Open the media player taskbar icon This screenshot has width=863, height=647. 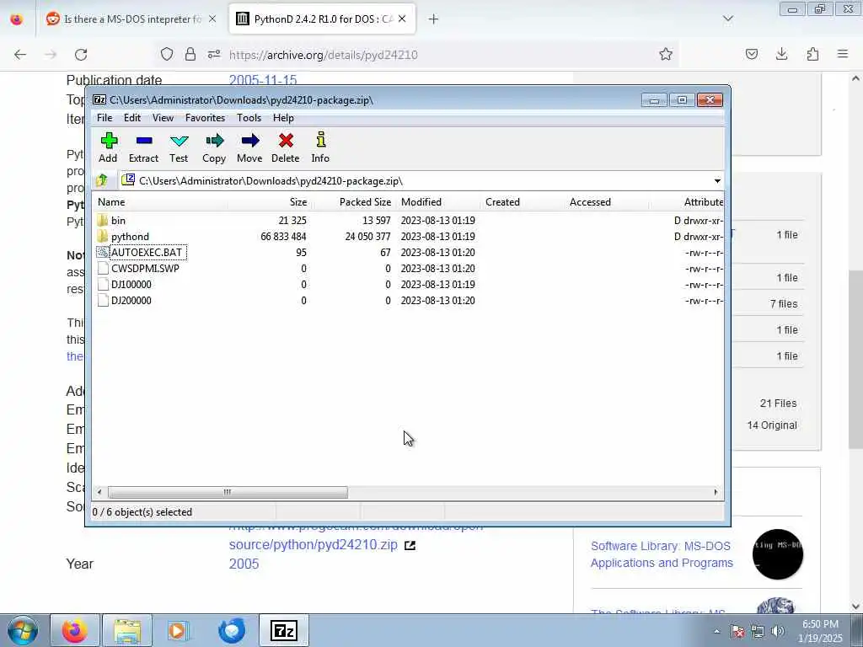pos(177,630)
